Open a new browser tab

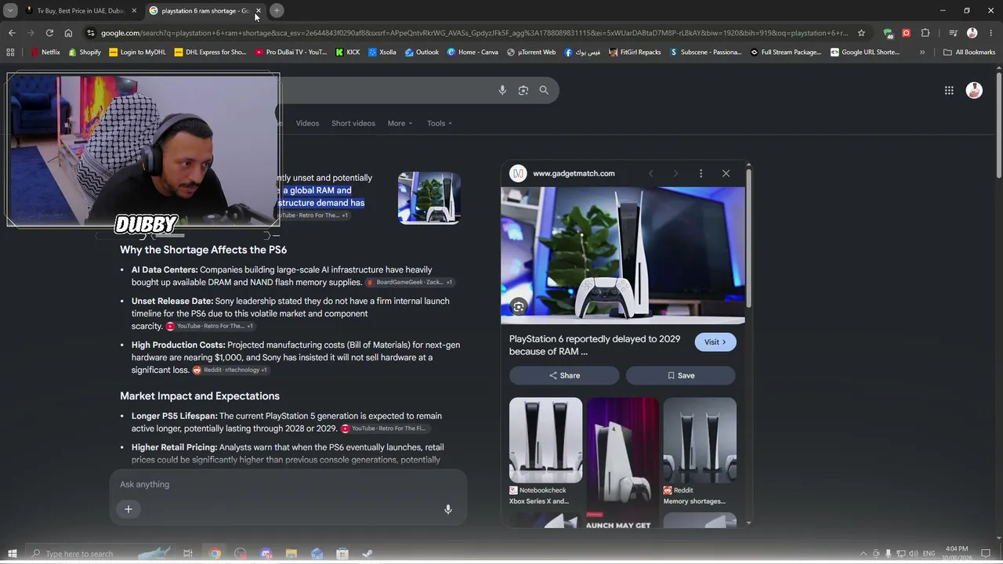pos(277,10)
